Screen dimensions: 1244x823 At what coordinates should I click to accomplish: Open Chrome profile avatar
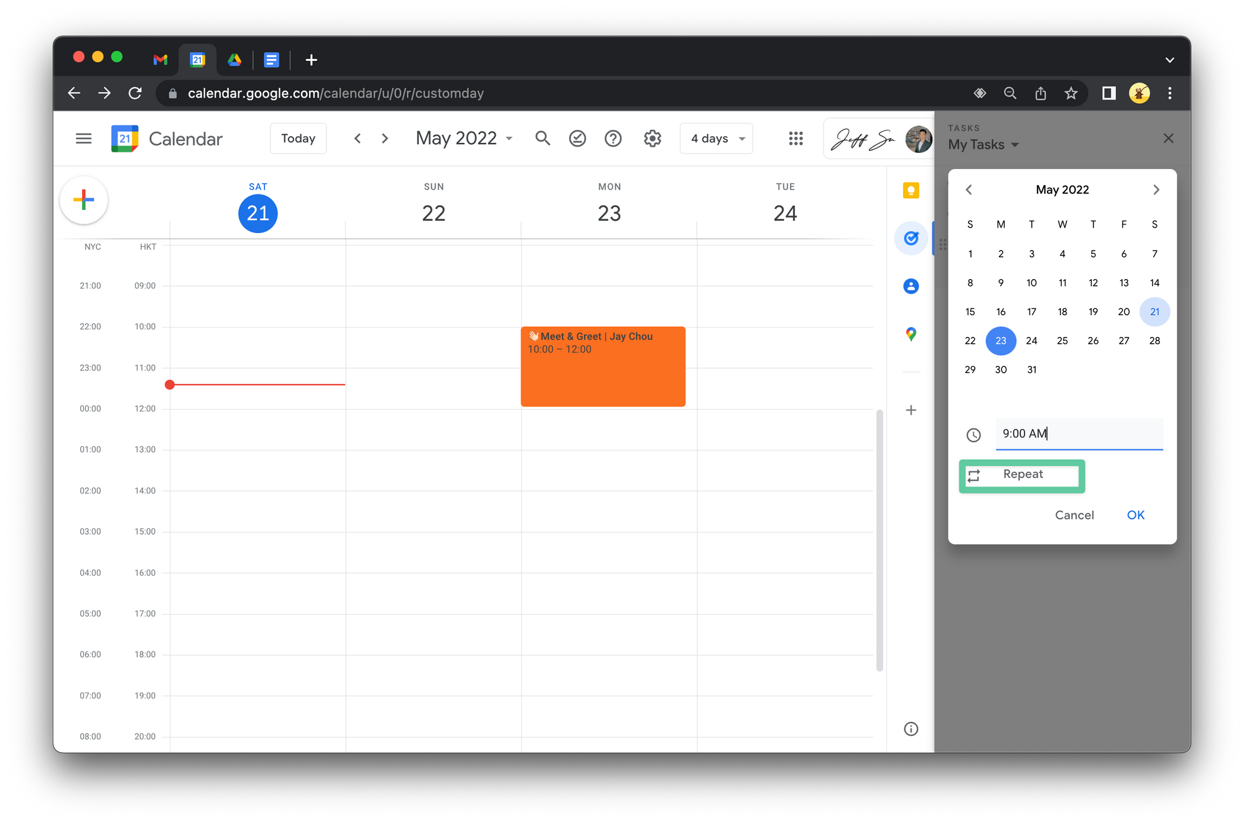coord(1140,93)
